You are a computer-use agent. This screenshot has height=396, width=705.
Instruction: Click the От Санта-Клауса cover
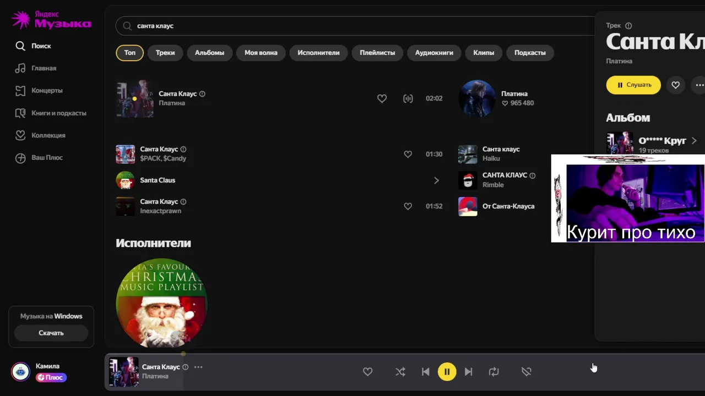(468, 206)
